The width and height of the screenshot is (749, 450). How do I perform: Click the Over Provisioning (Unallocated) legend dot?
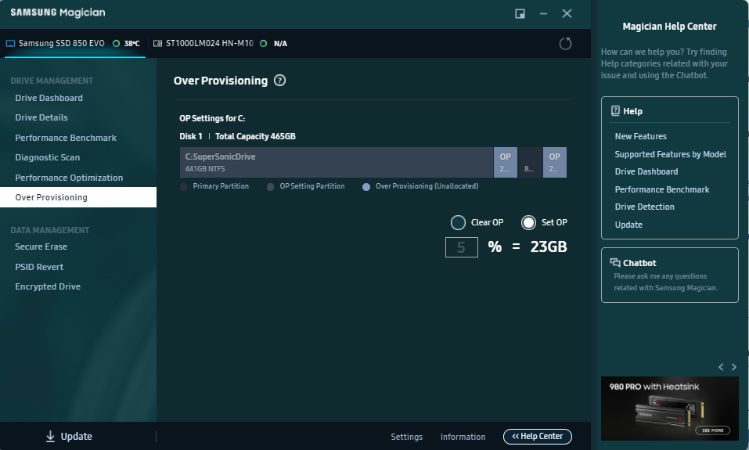click(x=366, y=187)
